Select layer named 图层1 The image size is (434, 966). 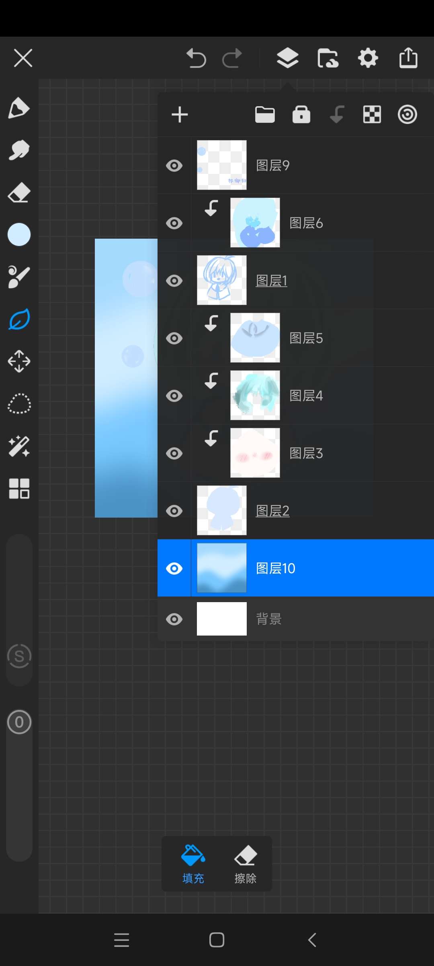[272, 281]
